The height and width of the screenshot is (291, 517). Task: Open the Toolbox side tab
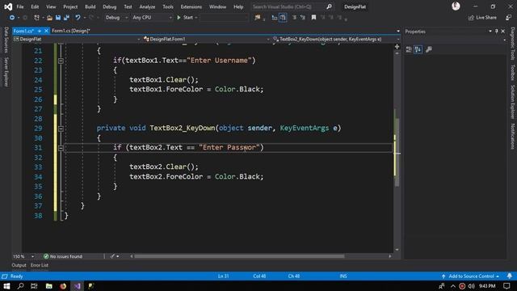point(512,72)
